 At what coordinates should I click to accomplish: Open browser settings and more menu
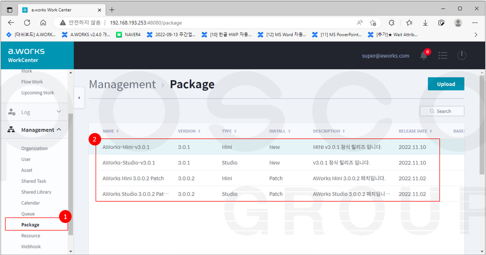pyautogui.click(x=475, y=22)
